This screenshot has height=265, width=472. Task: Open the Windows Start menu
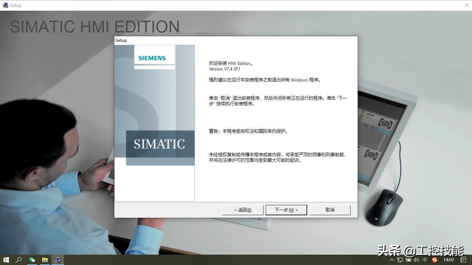7,260
